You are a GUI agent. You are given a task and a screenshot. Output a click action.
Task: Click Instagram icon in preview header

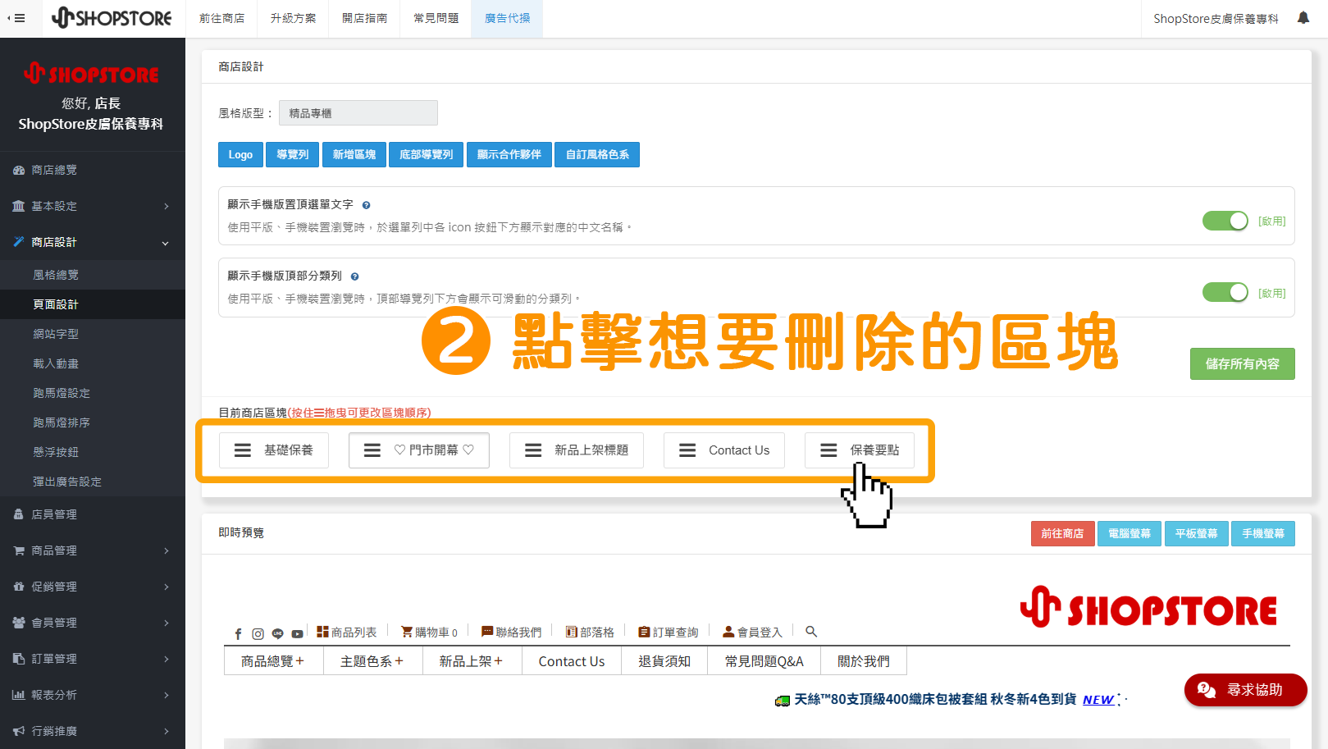coord(258,633)
